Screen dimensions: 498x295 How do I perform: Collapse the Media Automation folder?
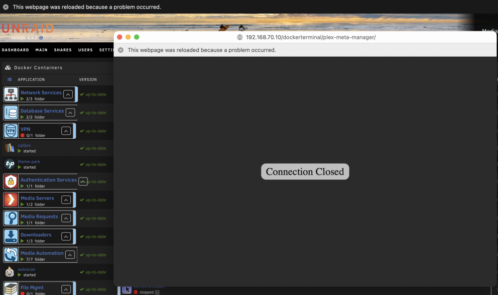[70, 255]
